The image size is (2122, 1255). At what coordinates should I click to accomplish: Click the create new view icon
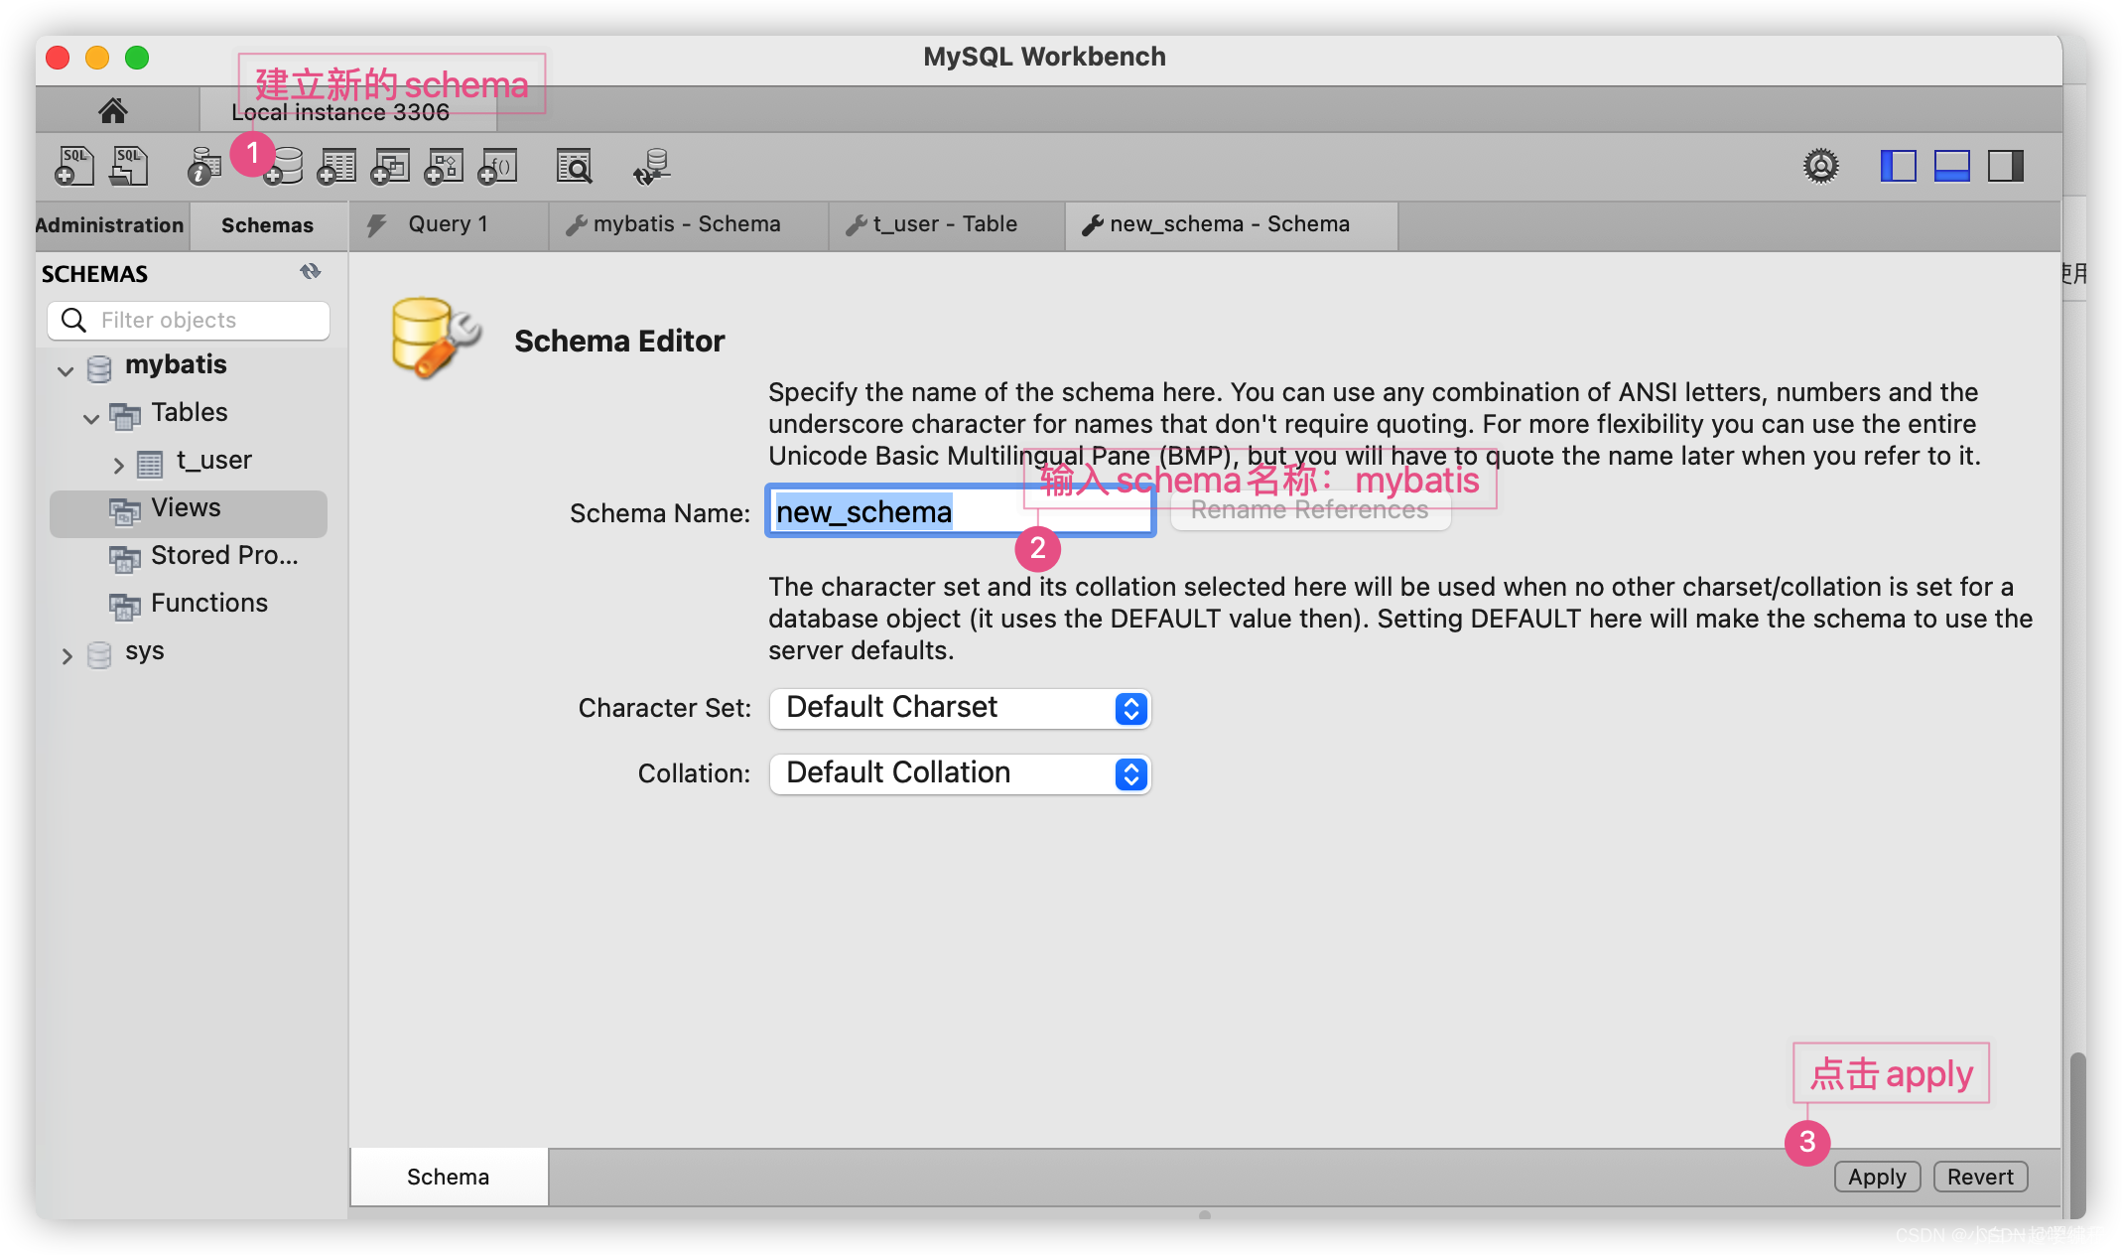click(391, 166)
